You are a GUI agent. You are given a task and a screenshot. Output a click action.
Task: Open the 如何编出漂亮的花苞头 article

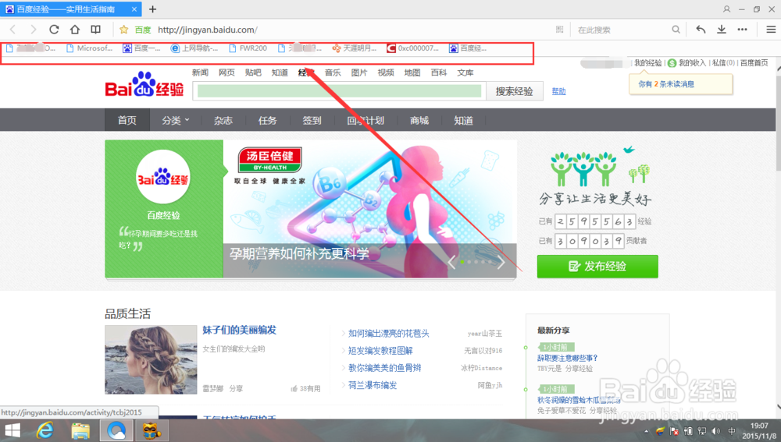click(x=388, y=333)
